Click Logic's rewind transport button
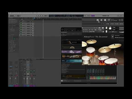This screenshot has height=99, width=132. [x=37, y=16]
